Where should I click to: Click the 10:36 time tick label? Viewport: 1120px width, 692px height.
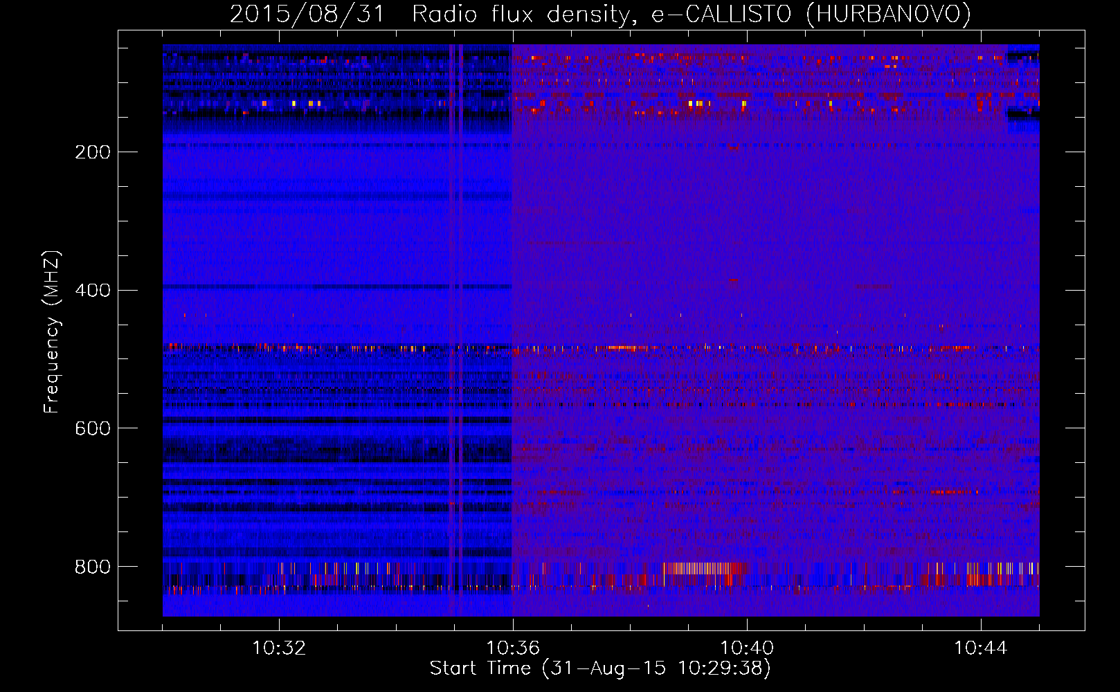(513, 648)
